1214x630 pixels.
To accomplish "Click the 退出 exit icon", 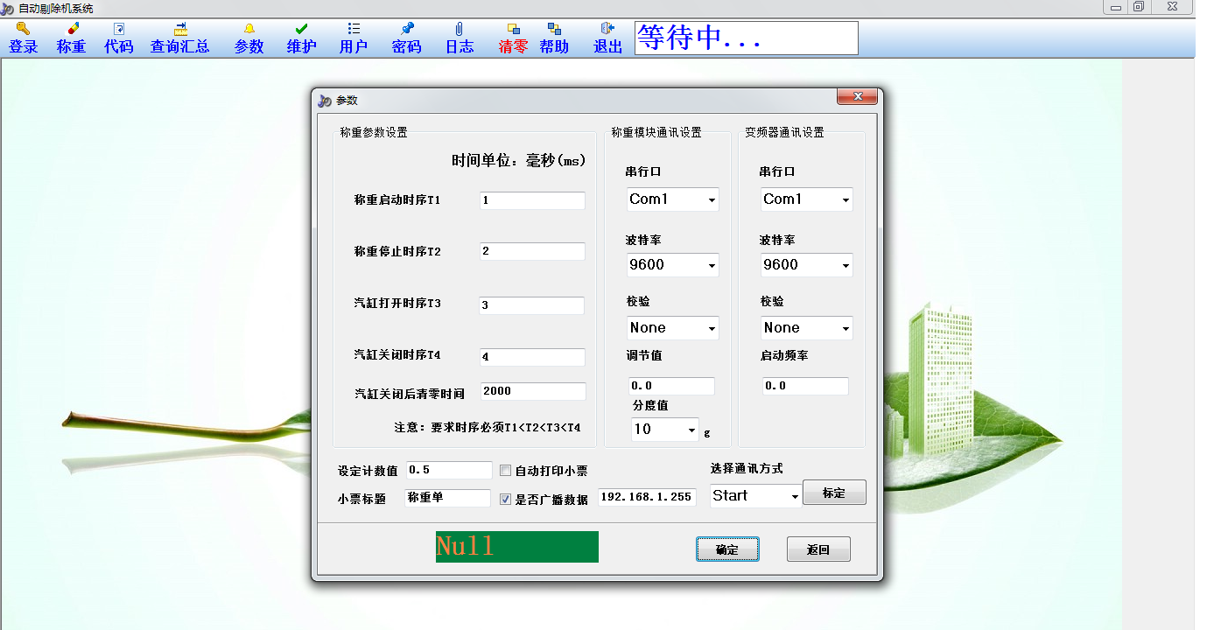I will 608,29.
